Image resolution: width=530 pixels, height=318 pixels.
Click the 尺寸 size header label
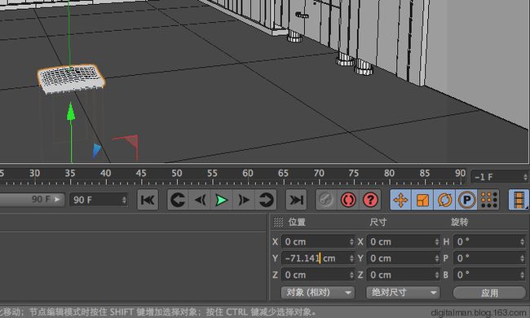coord(378,222)
